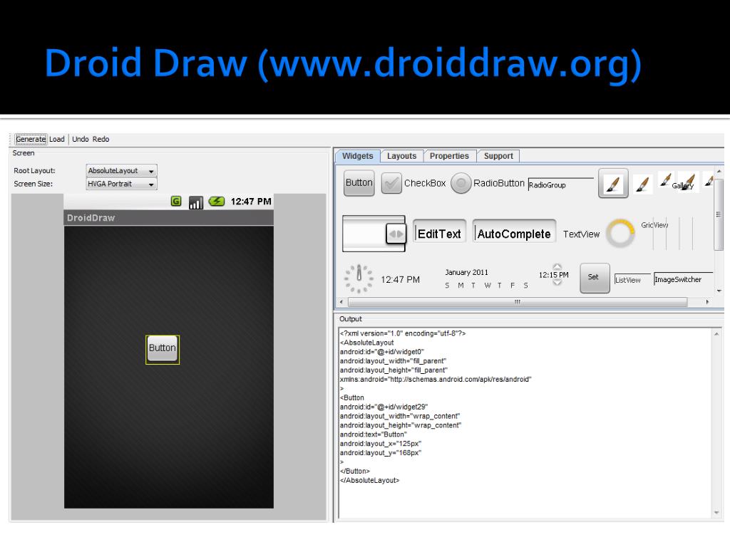
Task: Select the TextView widget
Action: (582, 234)
